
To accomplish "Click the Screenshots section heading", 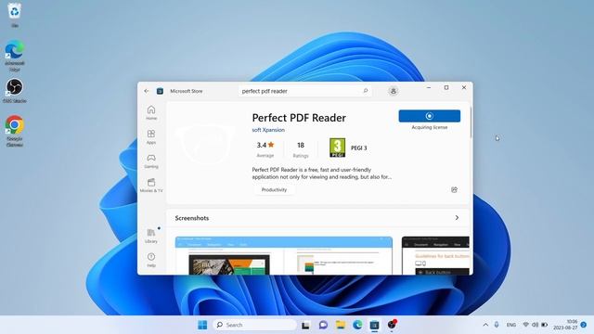I will click(192, 218).
